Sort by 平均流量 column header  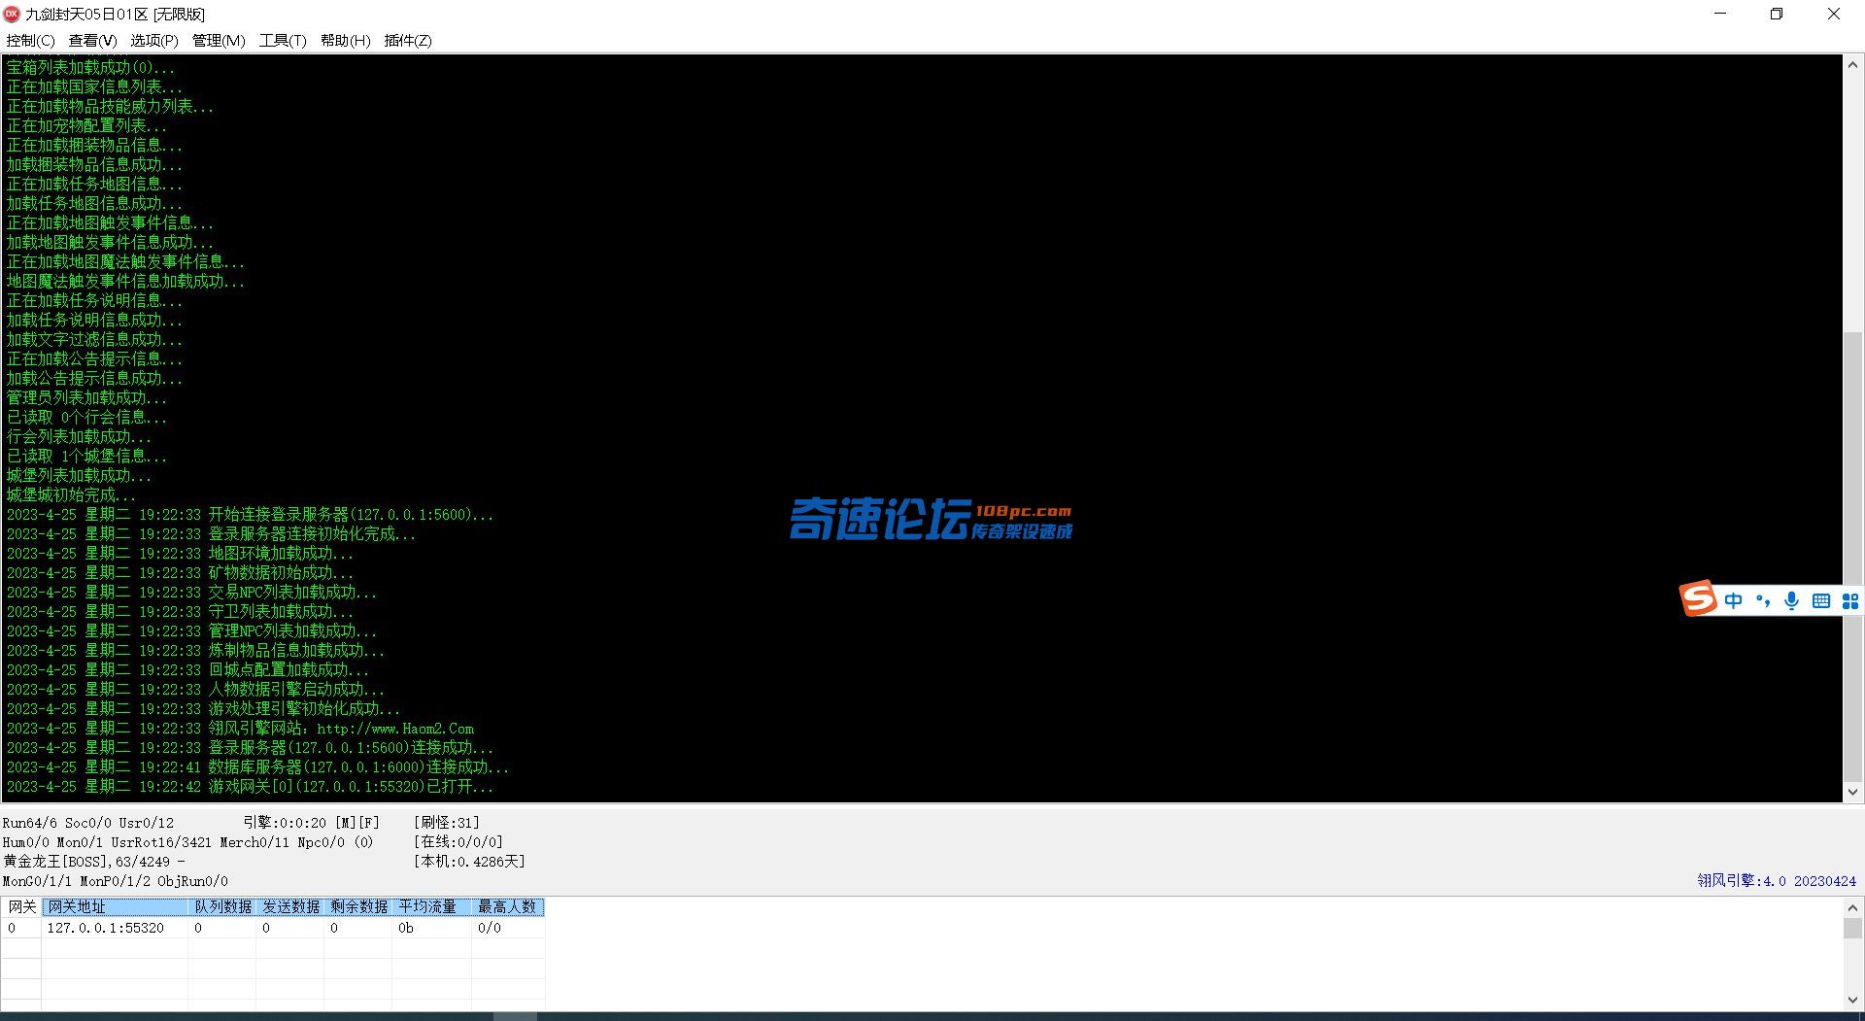432,906
